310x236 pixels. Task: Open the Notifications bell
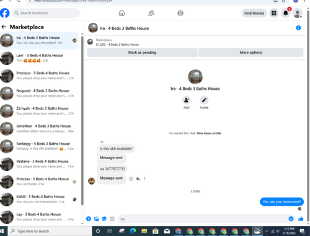coord(286,13)
